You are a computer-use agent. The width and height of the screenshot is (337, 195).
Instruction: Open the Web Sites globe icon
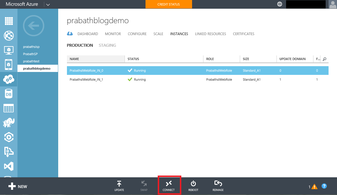click(9, 36)
